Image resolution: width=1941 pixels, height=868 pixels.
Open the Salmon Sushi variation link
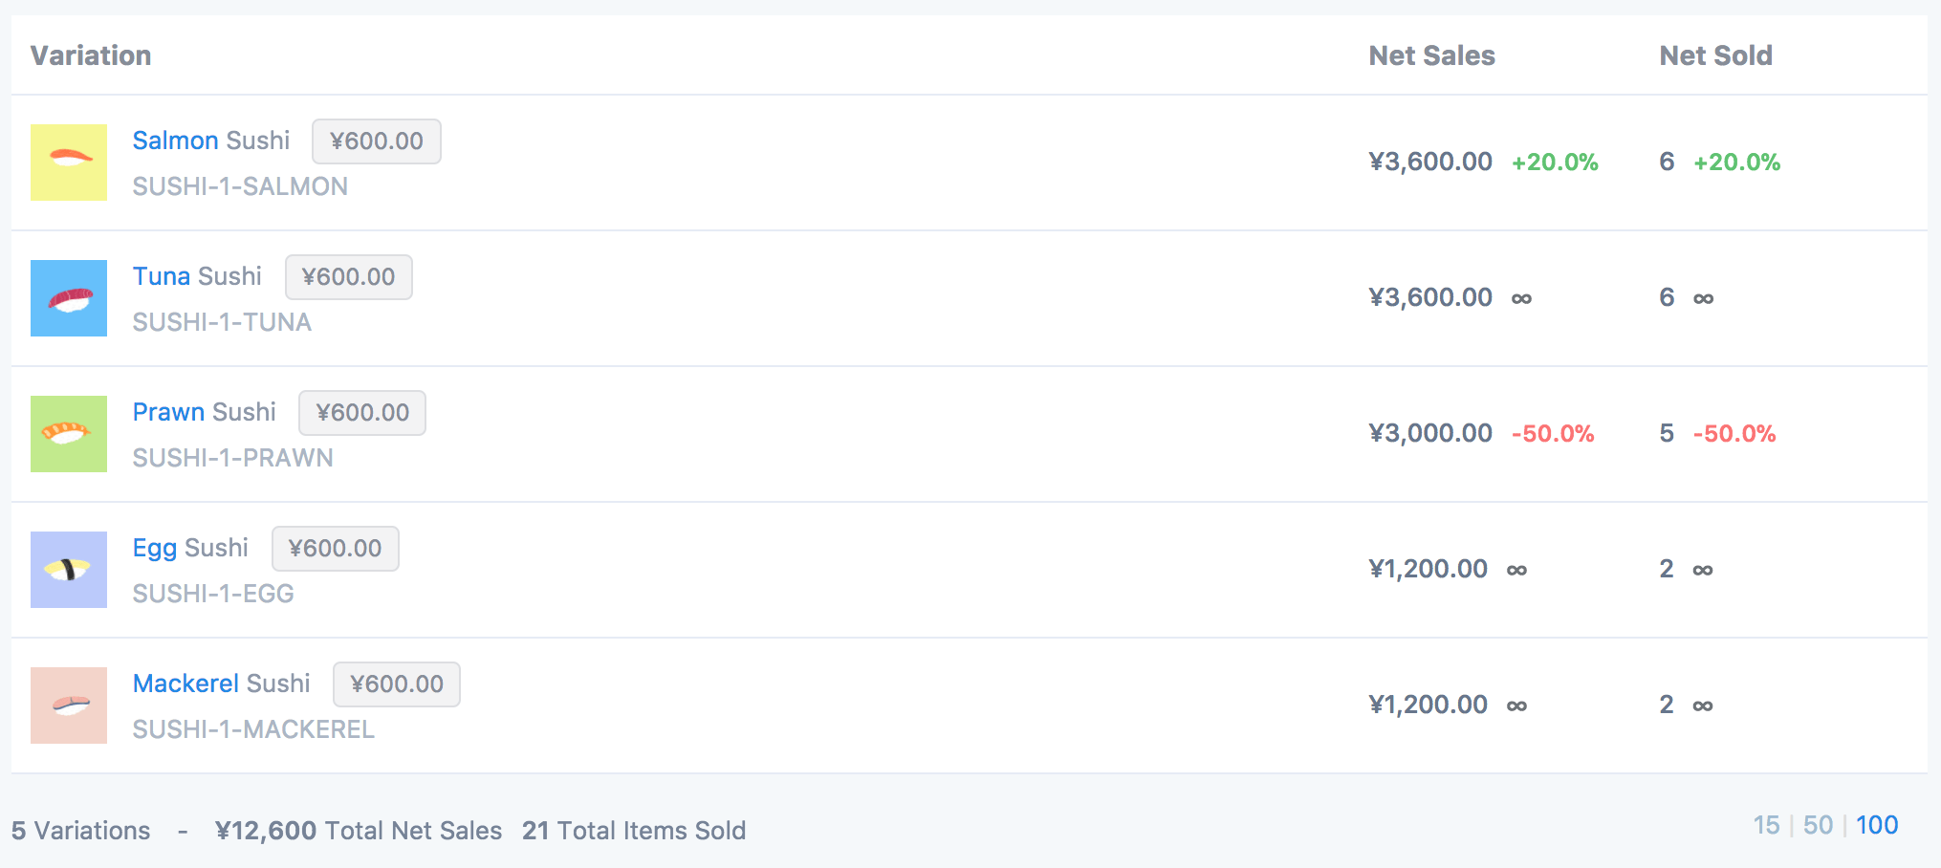point(210,141)
